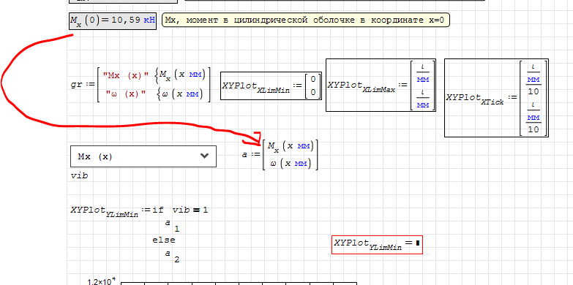Click the "ω (x)" string in gr matrix
The height and width of the screenshot is (285, 573).
coord(126,94)
